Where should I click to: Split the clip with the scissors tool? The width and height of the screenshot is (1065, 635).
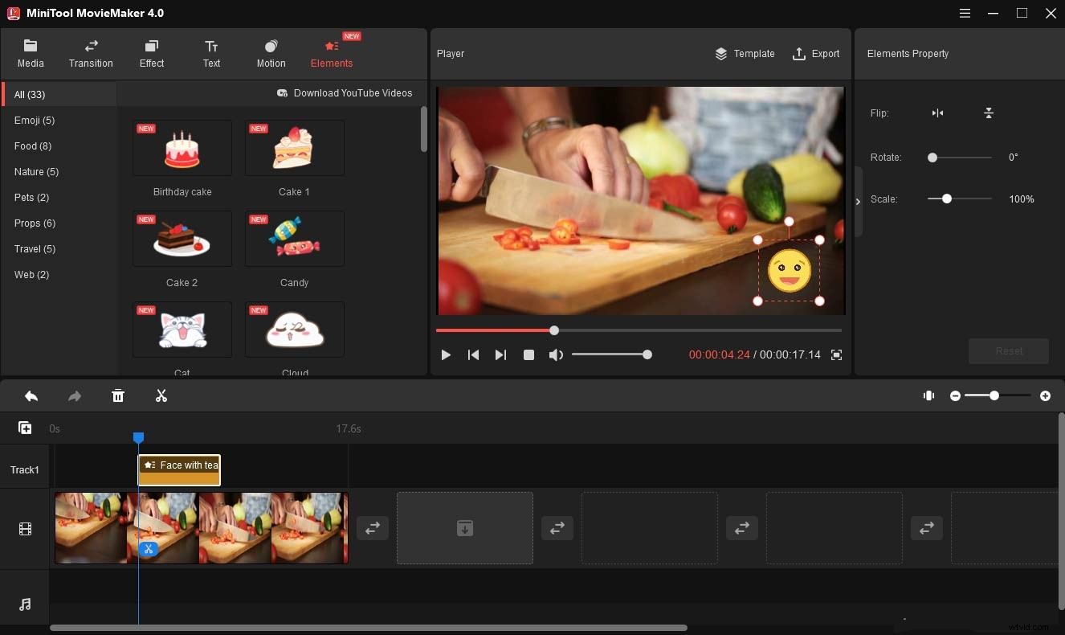pos(161,395)
